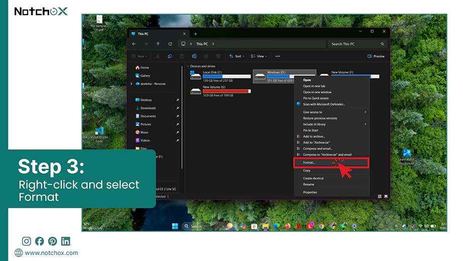Image resolution: width=463 pixels, height=261 pixels.
Task: Unpin Desktop via its pin icon
Action: pyautogui.click(x=177, y=100)
